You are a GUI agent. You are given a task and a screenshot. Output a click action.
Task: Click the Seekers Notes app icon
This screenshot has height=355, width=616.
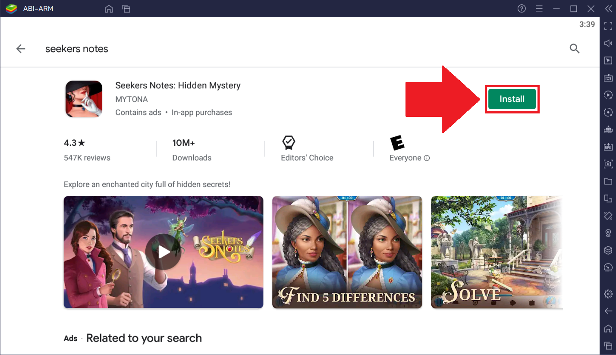[x=84, y=99]
